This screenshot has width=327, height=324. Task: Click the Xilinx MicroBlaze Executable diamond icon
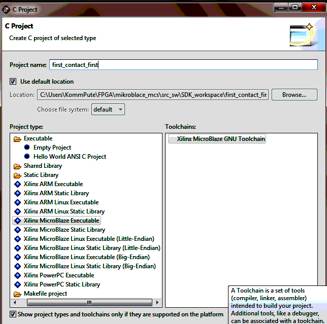click(x=17, y=221)
